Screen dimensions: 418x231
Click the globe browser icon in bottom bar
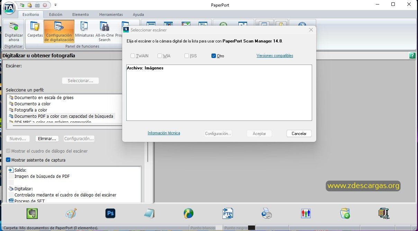pos(189,214)
